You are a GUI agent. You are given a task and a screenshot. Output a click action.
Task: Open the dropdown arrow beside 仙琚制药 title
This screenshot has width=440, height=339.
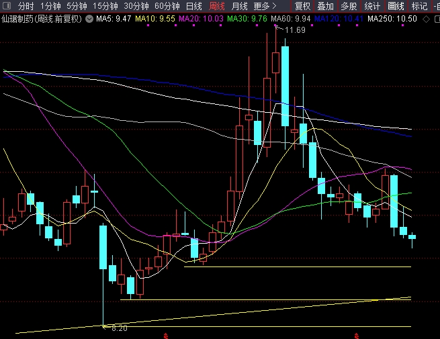click(89, 19)
